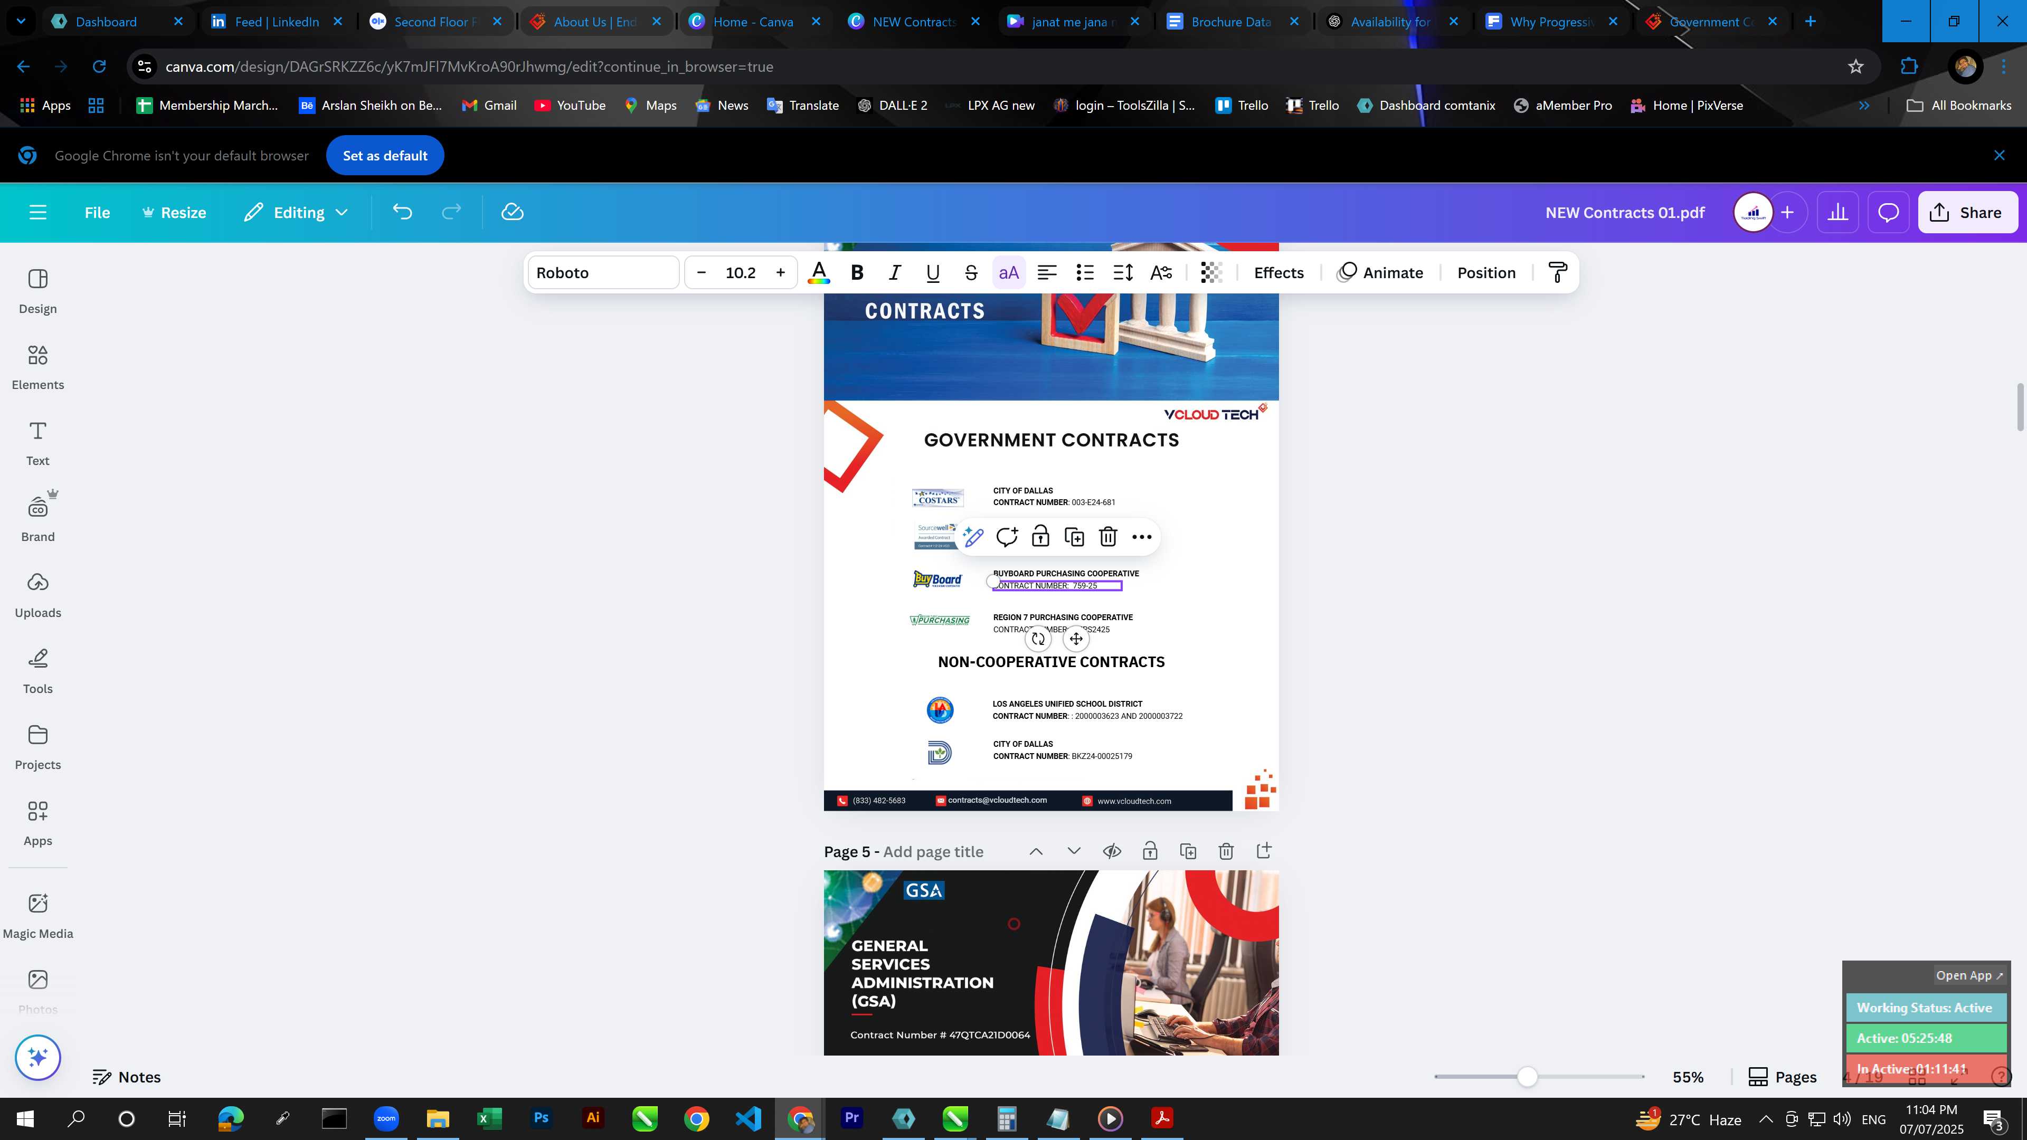Click the Canva assistant sparkle button

[38, 1057]
